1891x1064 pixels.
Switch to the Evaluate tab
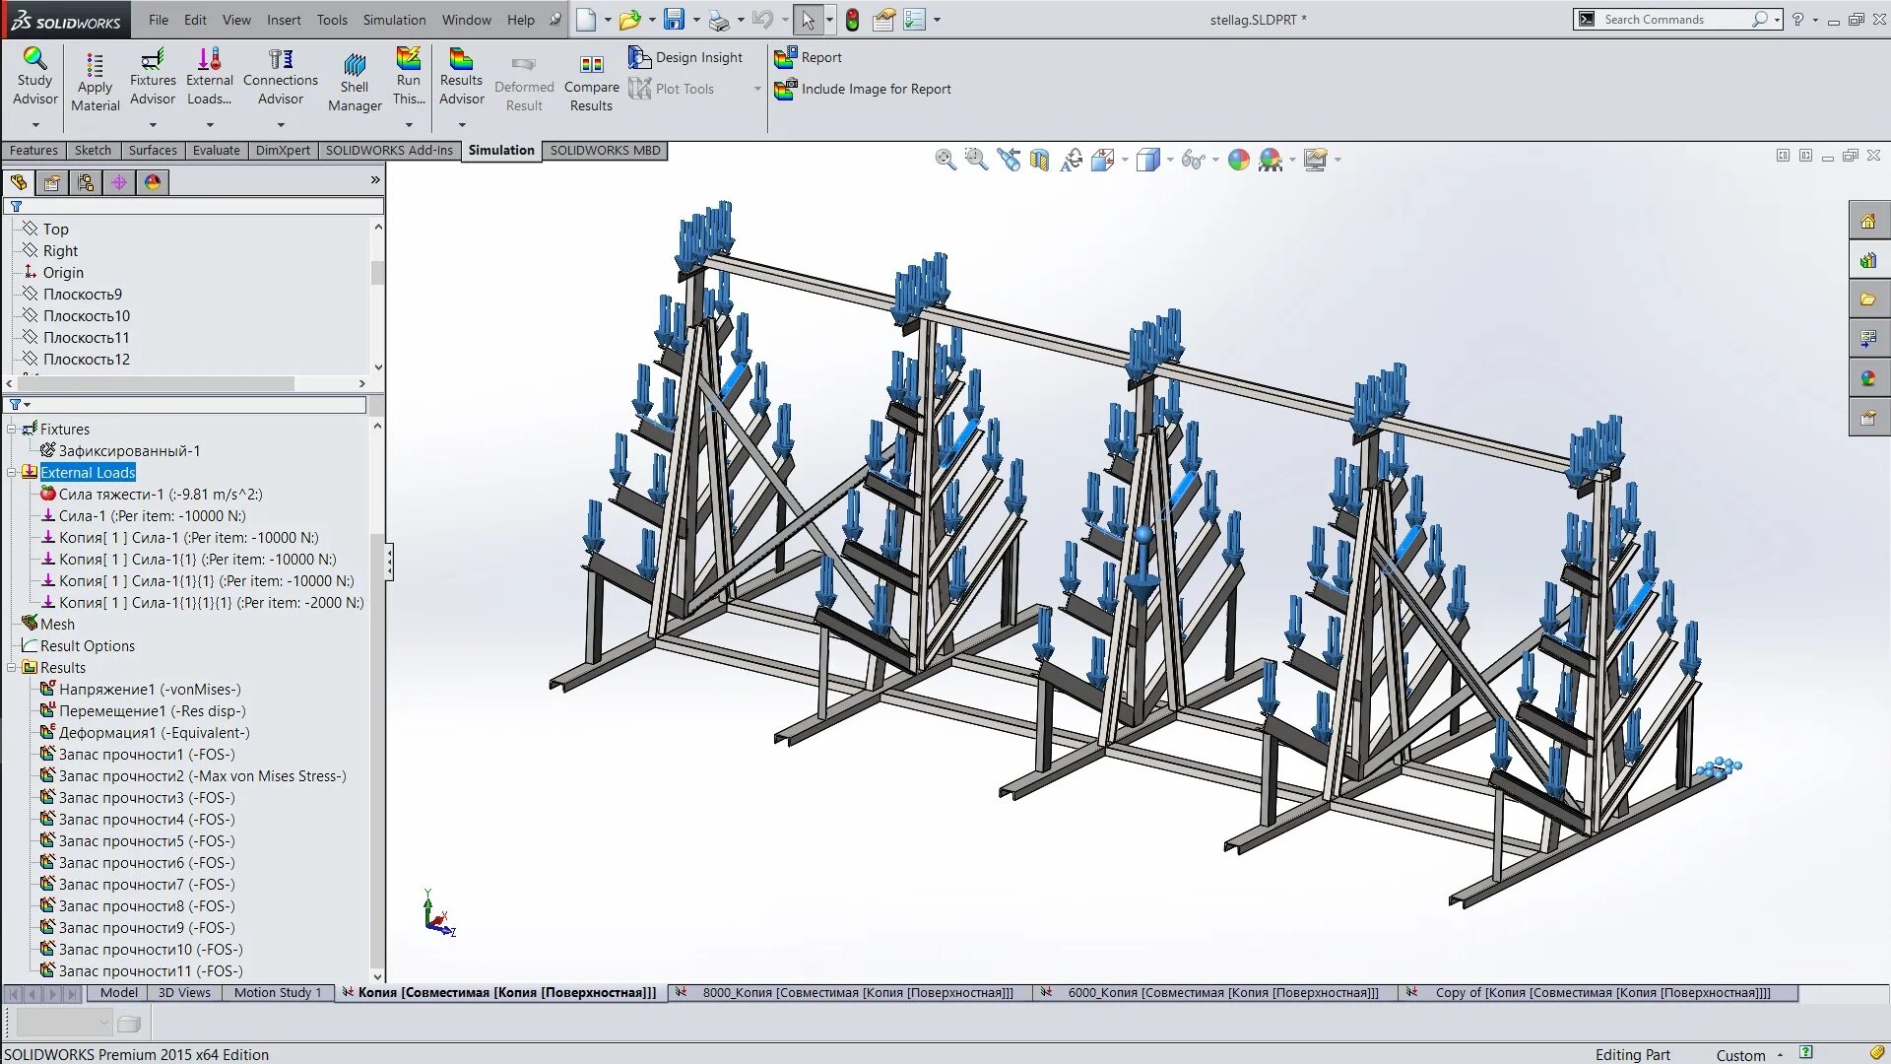(x=216, y=151)
